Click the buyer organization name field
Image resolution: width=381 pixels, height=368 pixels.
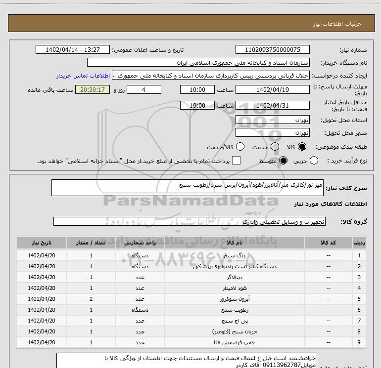[x=198, y=62]
